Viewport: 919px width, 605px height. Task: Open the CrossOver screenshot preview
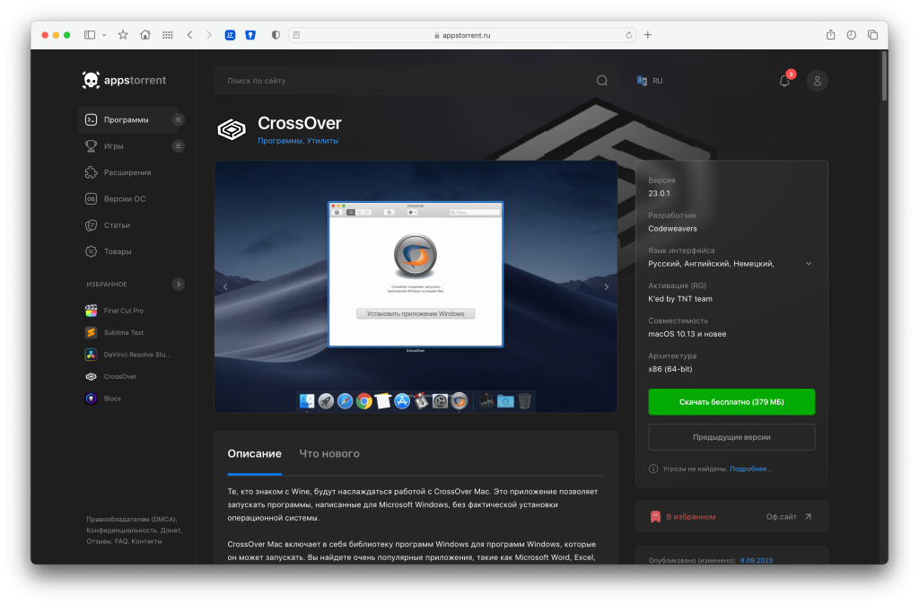tap(416, 286)
